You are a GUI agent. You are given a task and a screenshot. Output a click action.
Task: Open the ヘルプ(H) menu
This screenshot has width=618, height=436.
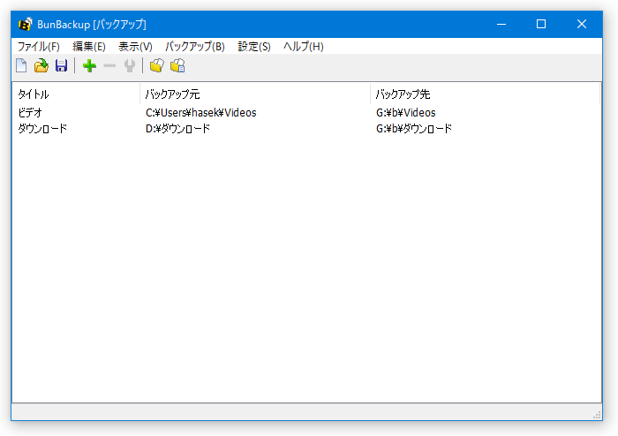pos(304,47)
